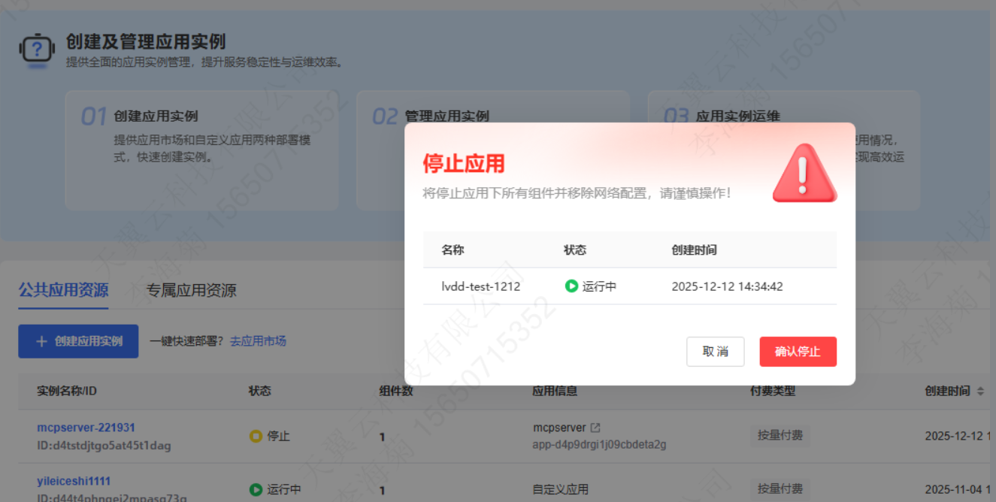
Task: Open the yileiceshi1111 instance link
Action: (74, 481)
